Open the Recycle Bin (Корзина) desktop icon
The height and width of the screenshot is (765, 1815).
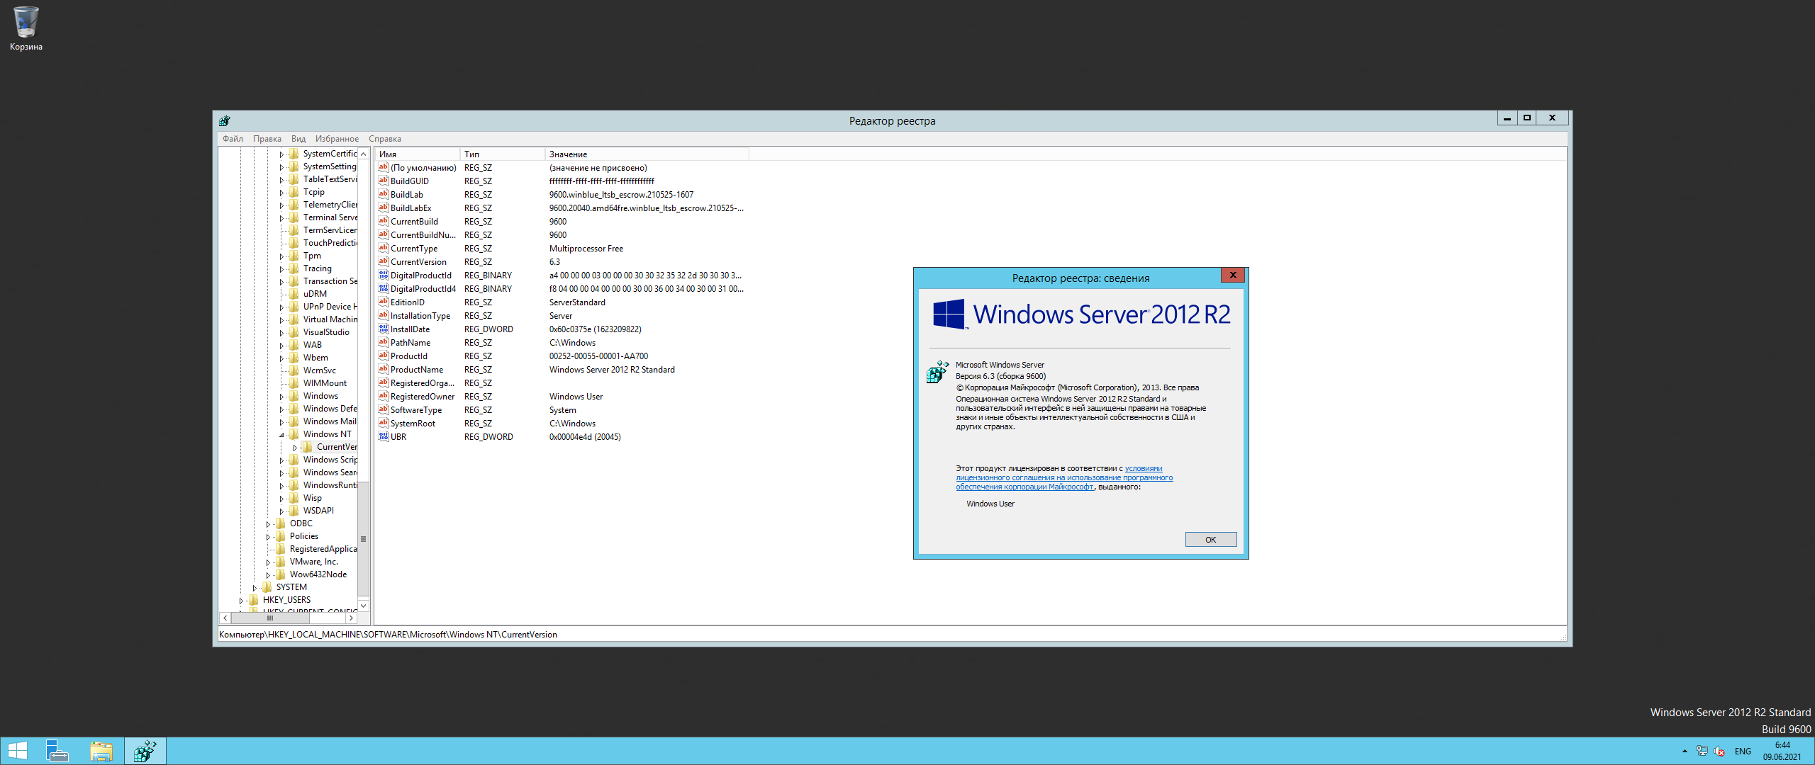click(x=26, y=28)
